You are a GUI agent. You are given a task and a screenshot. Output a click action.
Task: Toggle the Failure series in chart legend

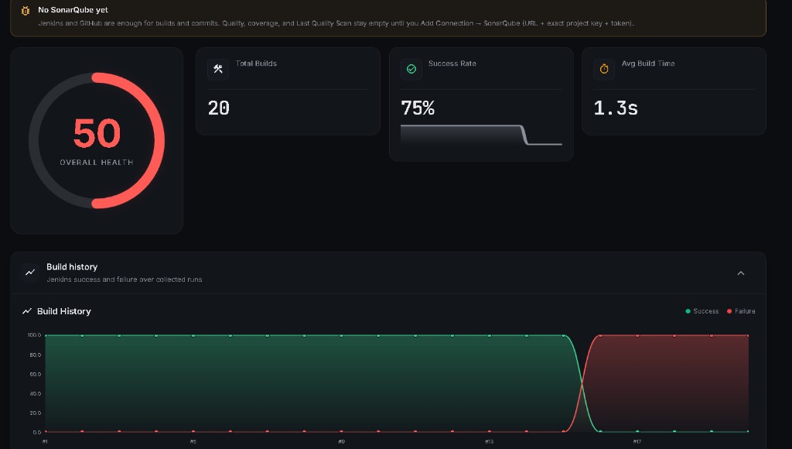[x=741, y=311]
